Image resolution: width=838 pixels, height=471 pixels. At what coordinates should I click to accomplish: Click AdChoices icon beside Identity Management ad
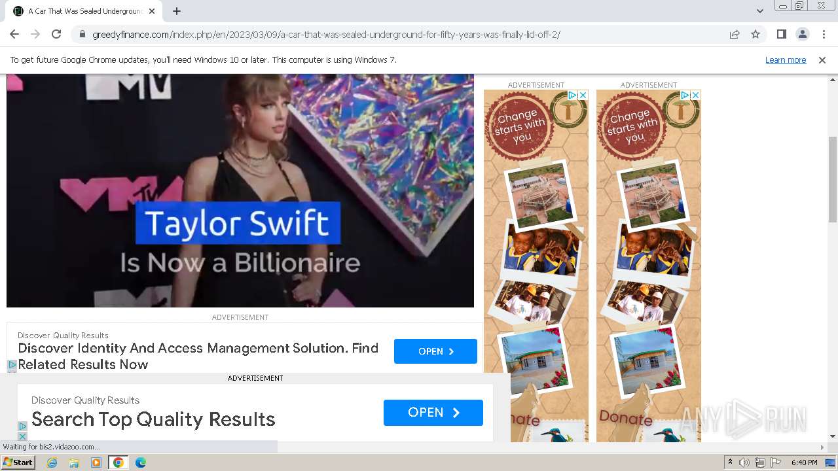point(12,365)
